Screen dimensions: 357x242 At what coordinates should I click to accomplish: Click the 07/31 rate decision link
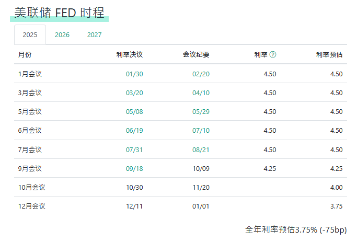click(x=134, y=149)
